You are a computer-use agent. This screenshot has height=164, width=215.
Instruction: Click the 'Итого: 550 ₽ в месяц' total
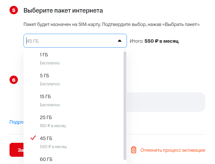[x=154, y=41]
